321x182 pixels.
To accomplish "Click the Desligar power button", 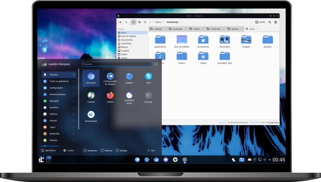I will (x=121, y=151).
